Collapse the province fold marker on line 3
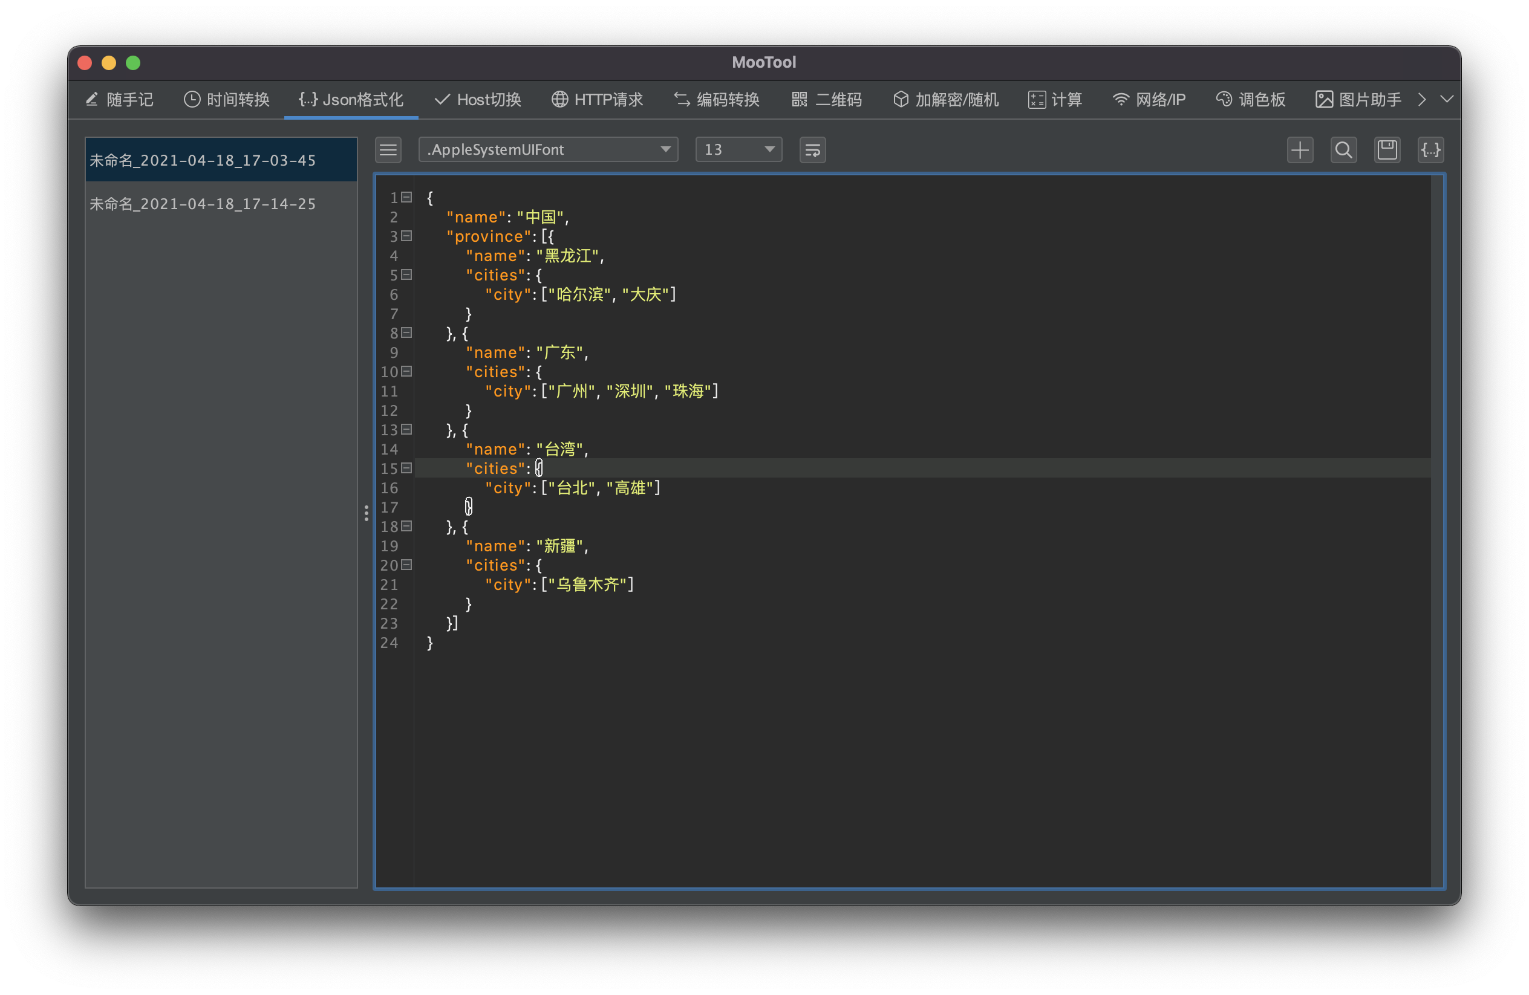 (x=406, y=236)
